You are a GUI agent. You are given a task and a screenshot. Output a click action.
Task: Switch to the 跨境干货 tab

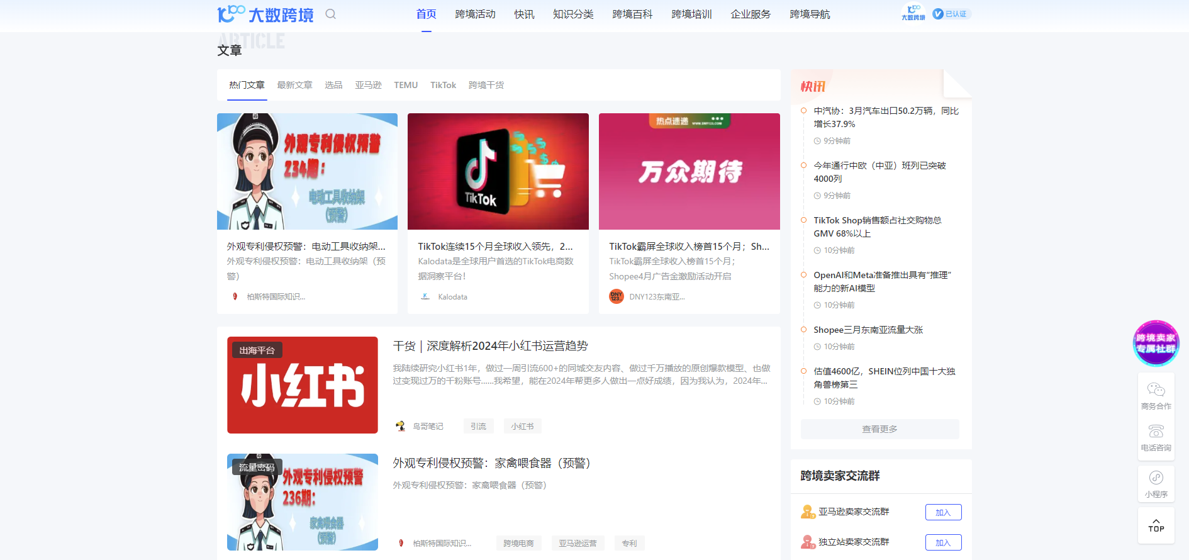(486, 85)
